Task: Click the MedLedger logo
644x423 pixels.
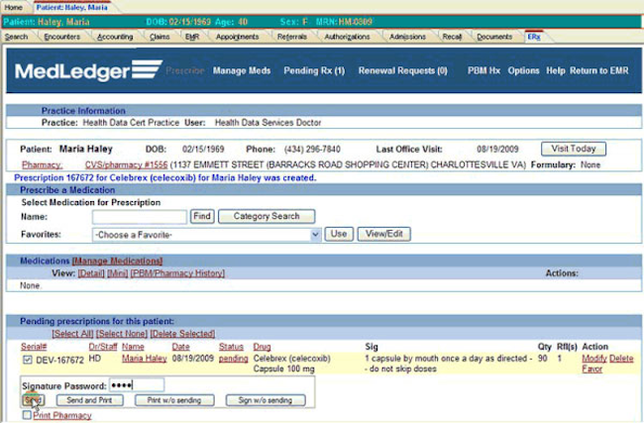Action: [87, 71]
